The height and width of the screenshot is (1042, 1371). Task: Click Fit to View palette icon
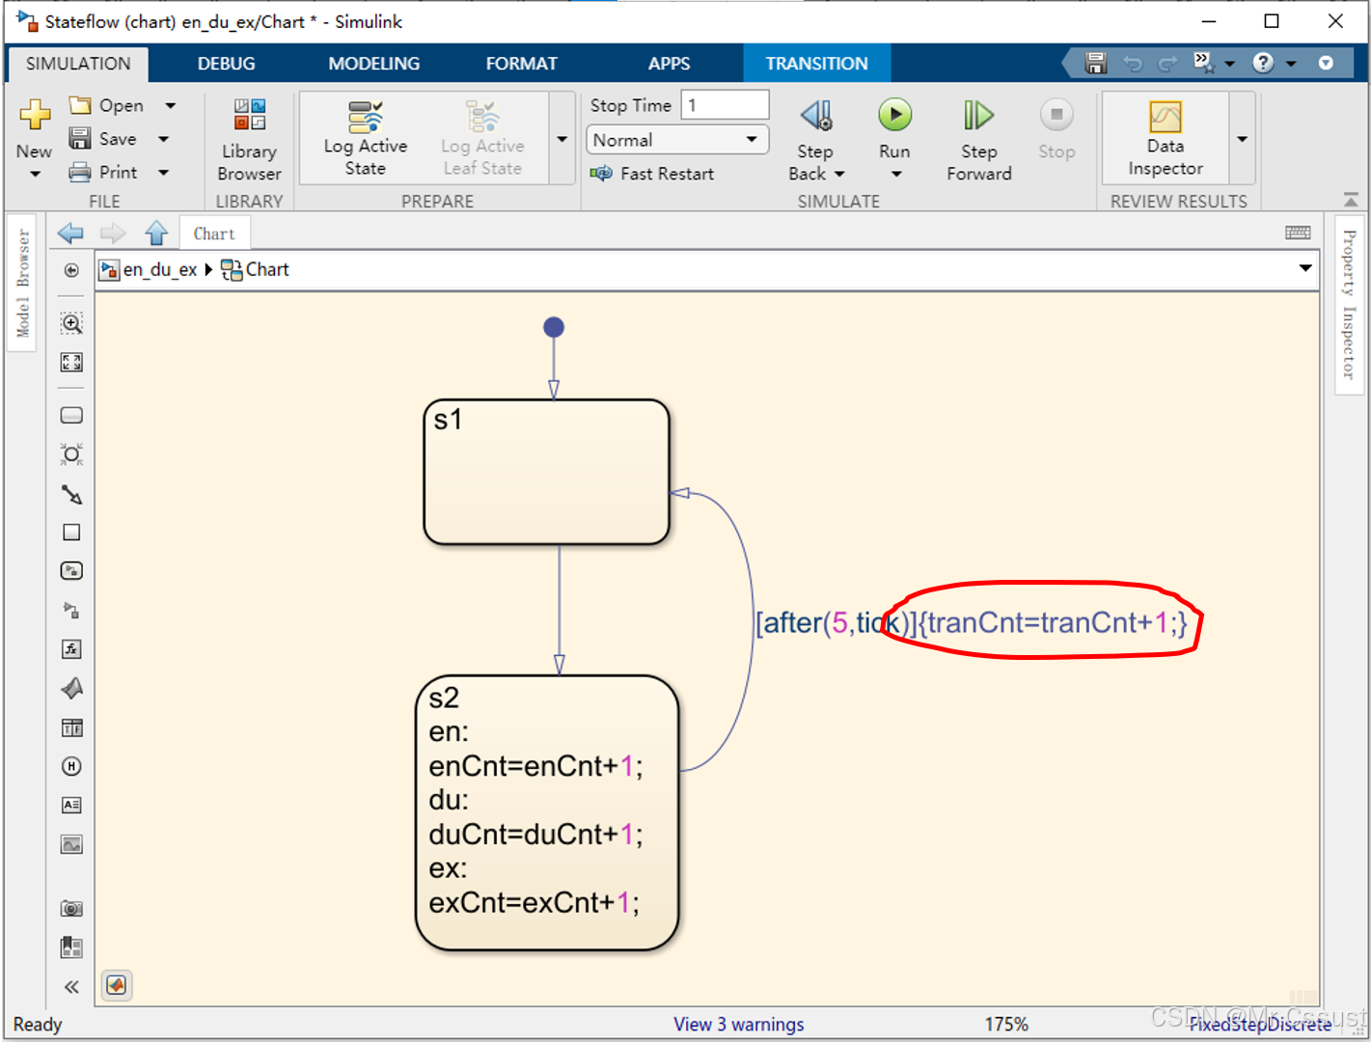coord(71,363)
